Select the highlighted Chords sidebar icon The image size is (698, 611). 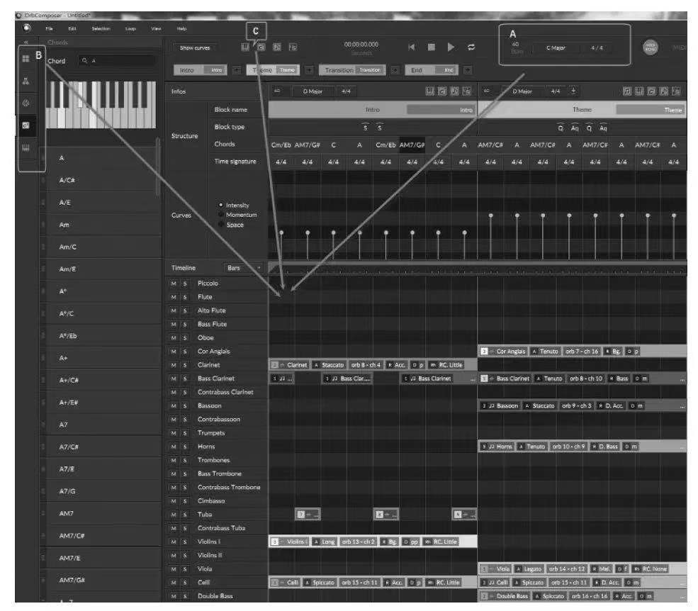[x=26, y=125]
